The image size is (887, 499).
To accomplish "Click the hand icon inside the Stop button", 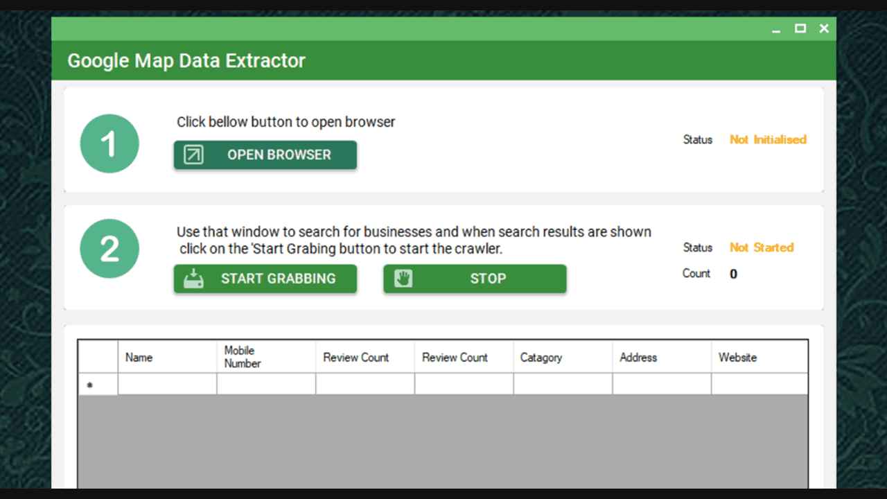I will coord(403,278).
